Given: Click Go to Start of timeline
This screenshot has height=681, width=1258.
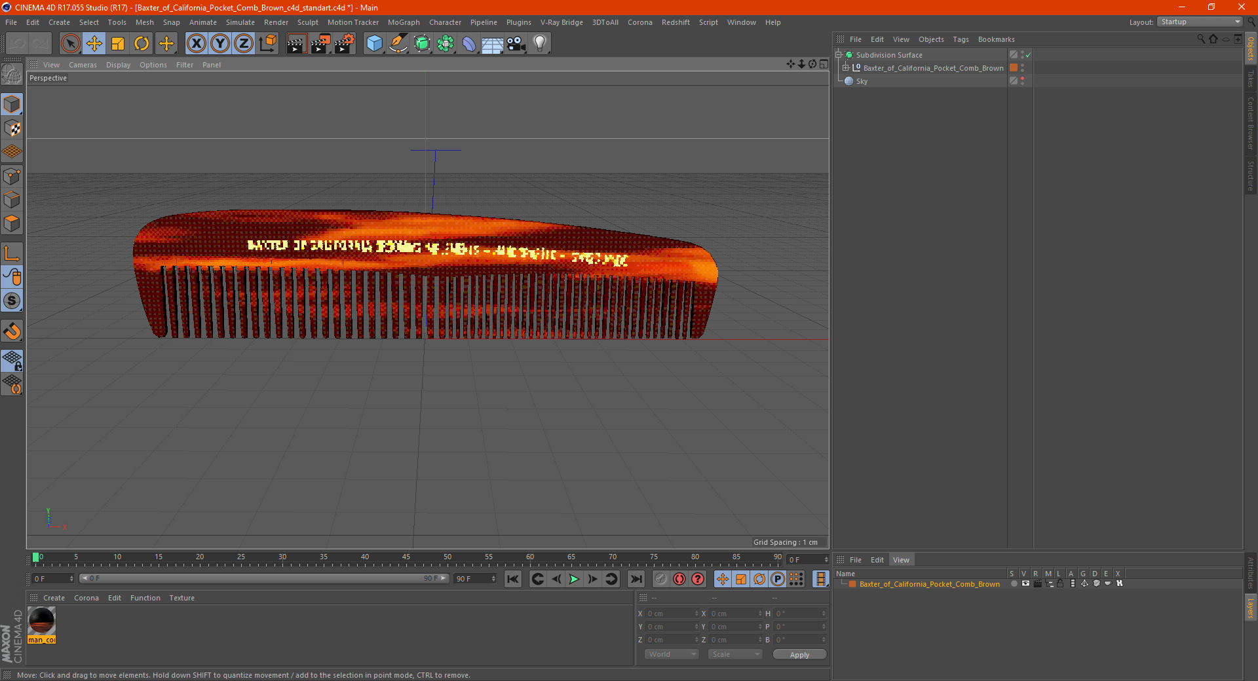Looking at the screenshot, I should 513,579.
